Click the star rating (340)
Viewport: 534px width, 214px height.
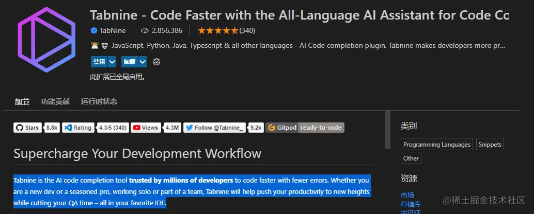[x=226, y=31]
